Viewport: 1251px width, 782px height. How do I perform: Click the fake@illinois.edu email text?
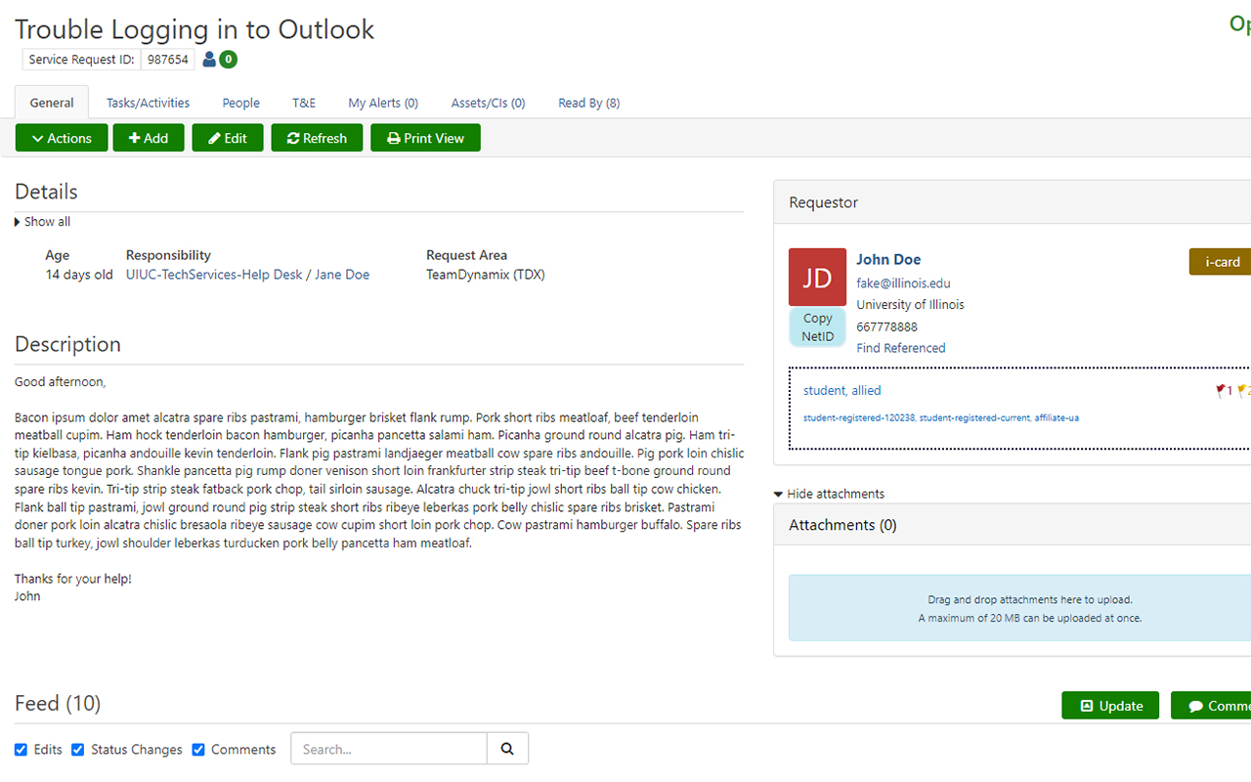click(903, 283)
